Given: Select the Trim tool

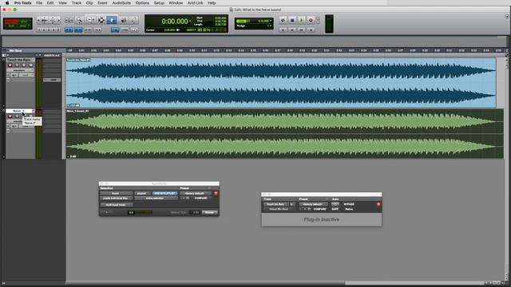Looking at the screenshot, I should coord(91,20).
